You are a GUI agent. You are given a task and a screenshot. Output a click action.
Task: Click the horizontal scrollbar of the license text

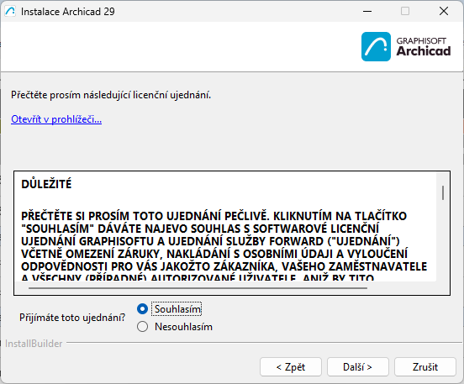(x=198, y=287)
